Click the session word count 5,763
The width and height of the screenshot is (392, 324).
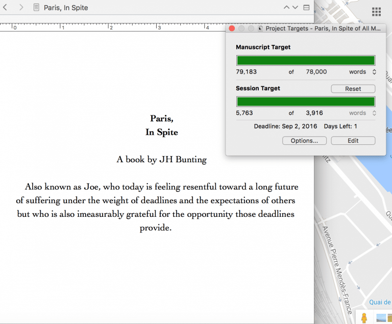(x=244, y=113)
